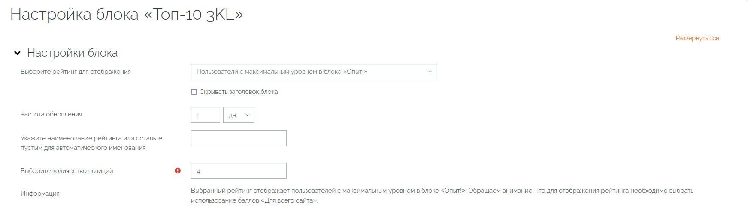Viewport: 748px width, 209px height.
Task: Click the «Информация» label
Action: (x=40, y=194)
